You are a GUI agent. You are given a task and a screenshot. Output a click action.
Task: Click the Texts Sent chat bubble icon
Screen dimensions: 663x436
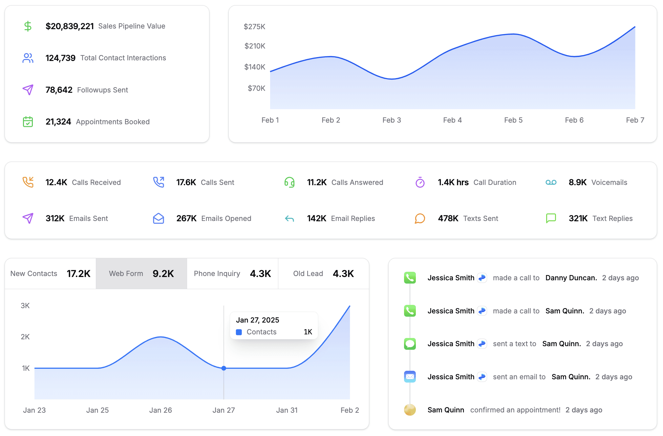pyautogui.click(x=420, y=218)
